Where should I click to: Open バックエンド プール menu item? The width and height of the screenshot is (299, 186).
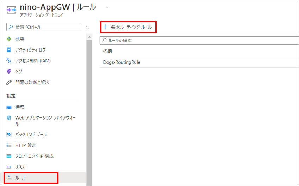[x=31, y=134]
